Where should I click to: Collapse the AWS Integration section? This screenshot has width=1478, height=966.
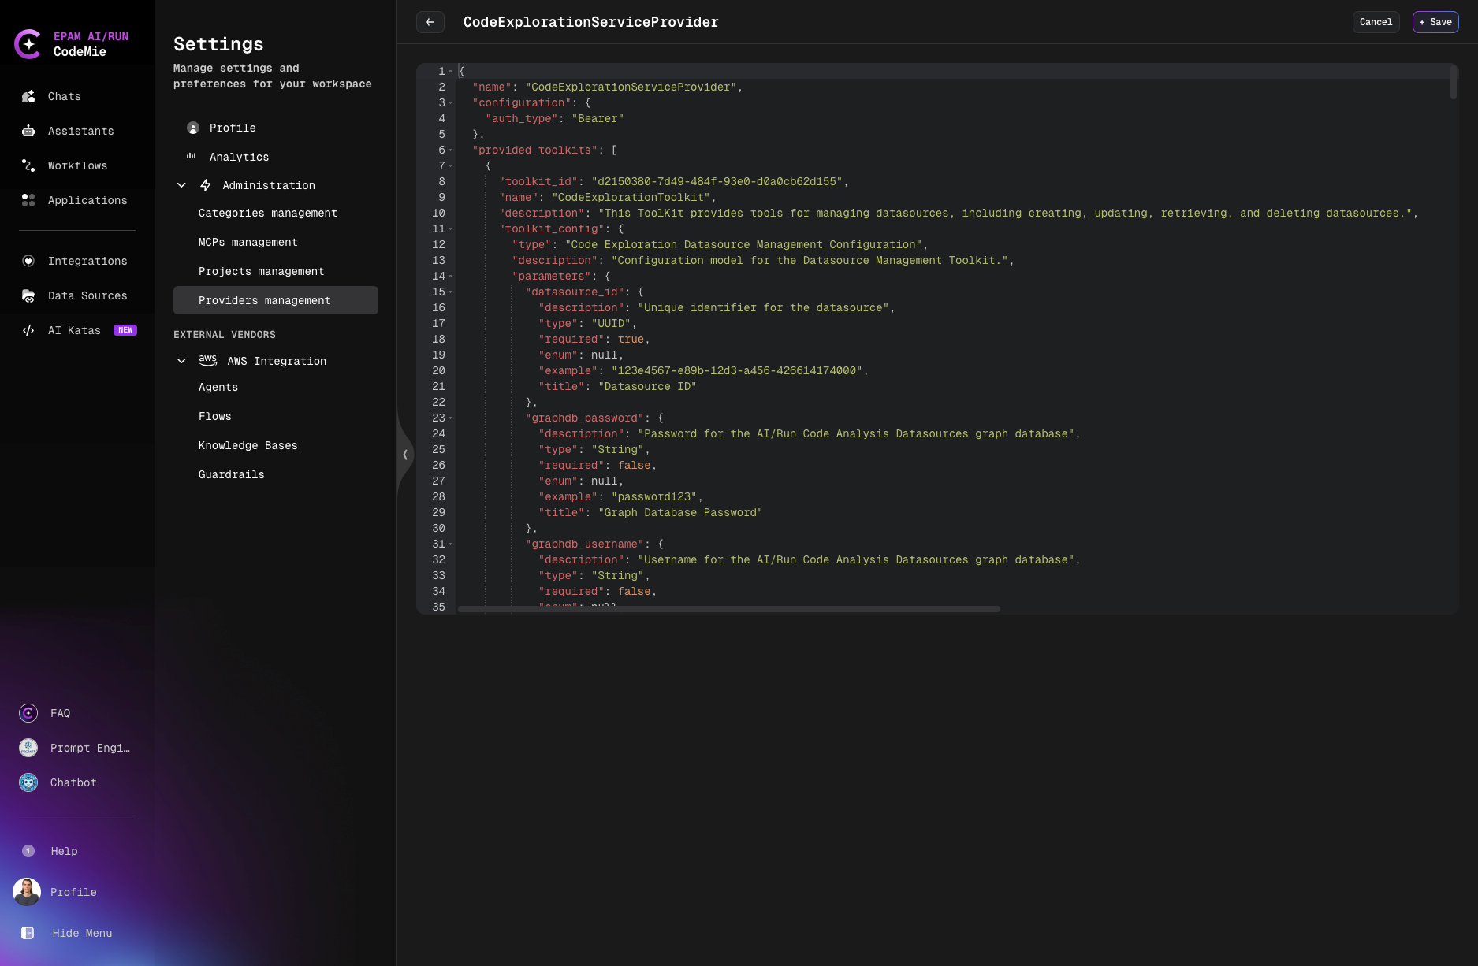pyautogui.click(x=181, y=361)
